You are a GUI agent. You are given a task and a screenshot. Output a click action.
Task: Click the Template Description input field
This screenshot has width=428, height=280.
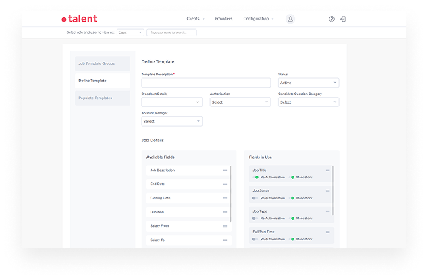point(205,83)
